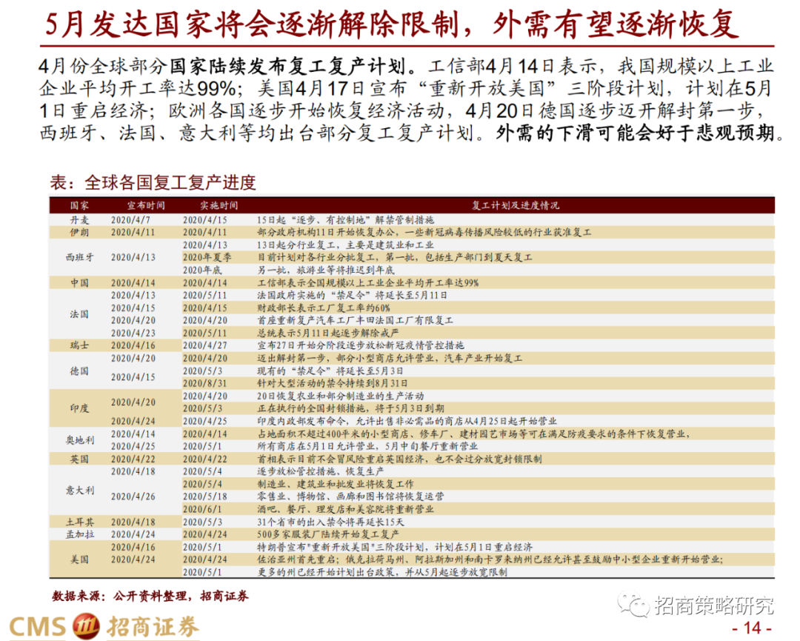Click the 国家 column header
The height and width of the screenshot is (641, 800).
(79, 205)
